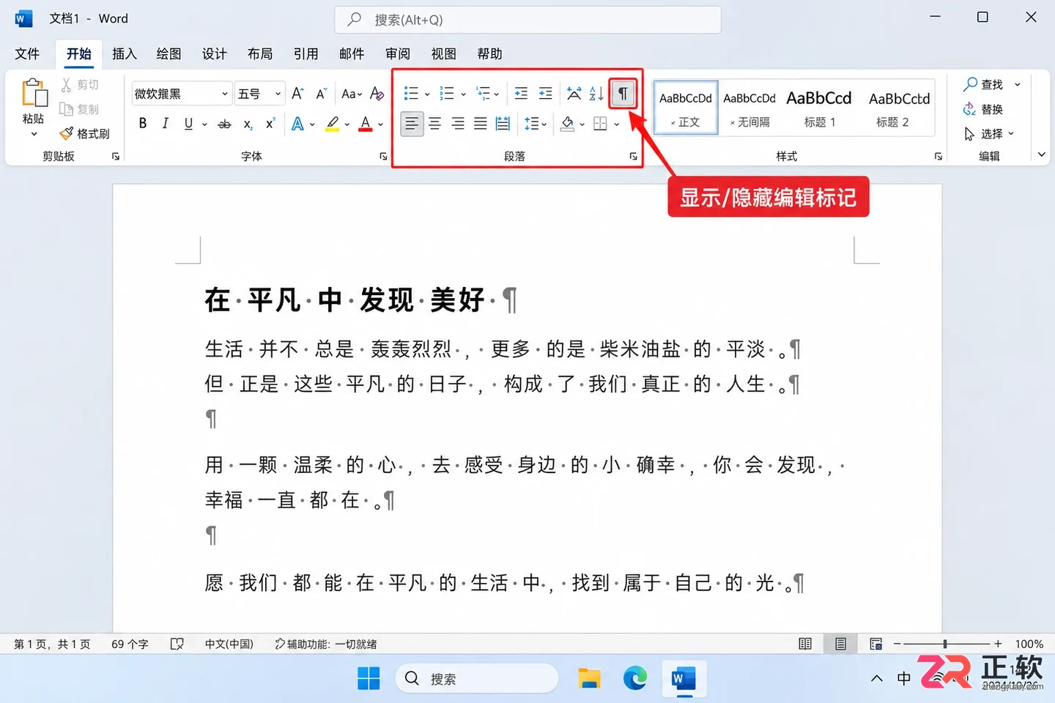Open the 选择 (Select) dropdown
The image size is (1055, 703).
[989, 133]
